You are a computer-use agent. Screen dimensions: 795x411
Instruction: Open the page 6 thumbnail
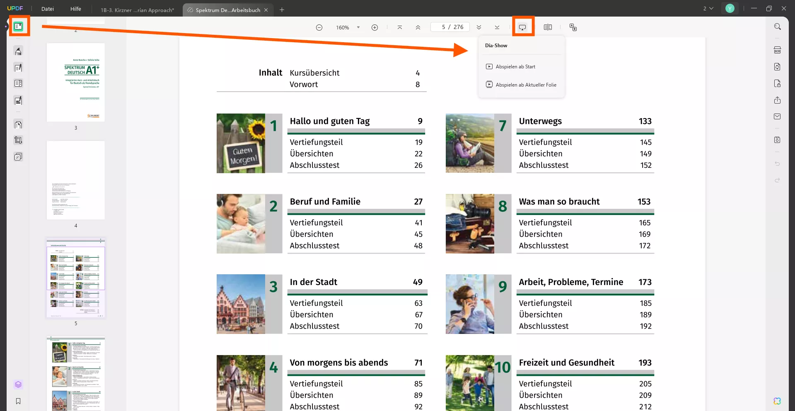(76, 374)
